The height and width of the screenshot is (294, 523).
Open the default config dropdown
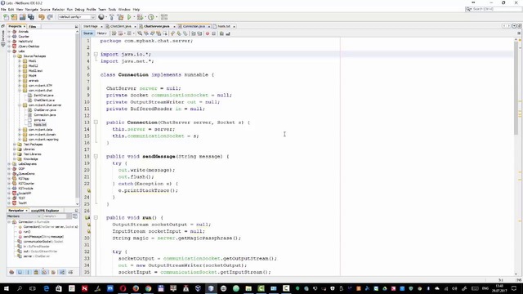(77, 17)
